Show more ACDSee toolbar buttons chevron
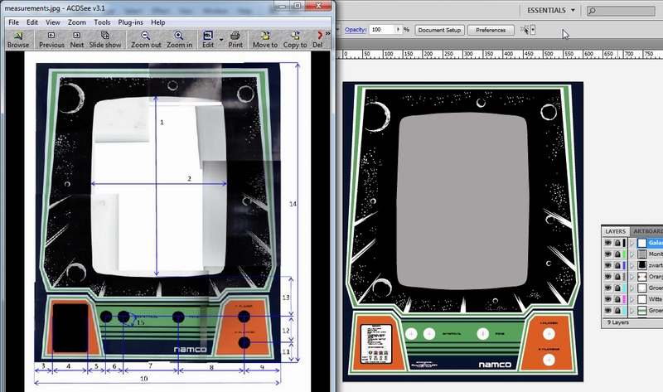Screen dimensions: 663x392 (327, 33)
